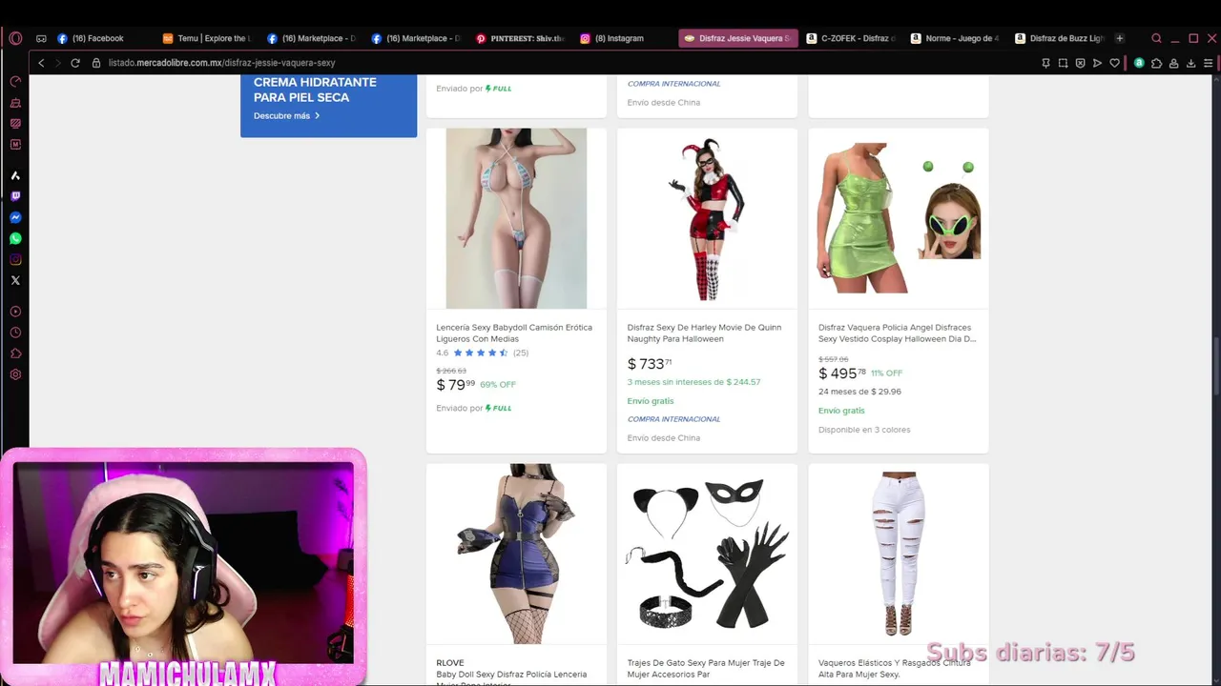
Task: Open GX Cleaner in the sidebar
Action: (x=15, y=103)
